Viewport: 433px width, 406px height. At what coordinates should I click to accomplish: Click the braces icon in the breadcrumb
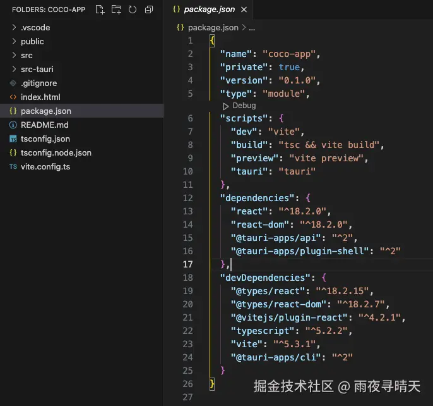click(x=181, y=27)
